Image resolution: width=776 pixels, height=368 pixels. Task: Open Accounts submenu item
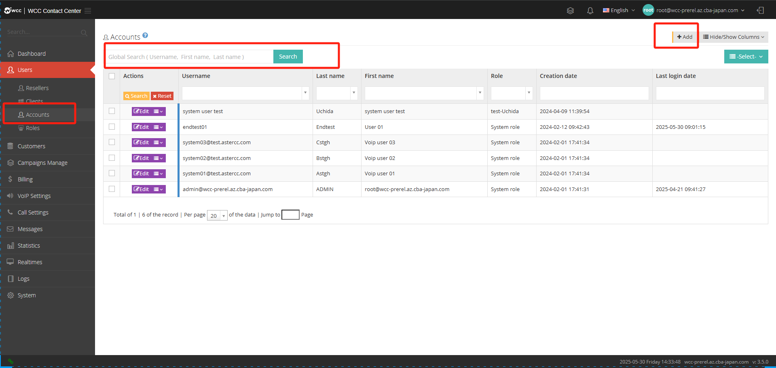pyautogui.click(x=38, y=115)
